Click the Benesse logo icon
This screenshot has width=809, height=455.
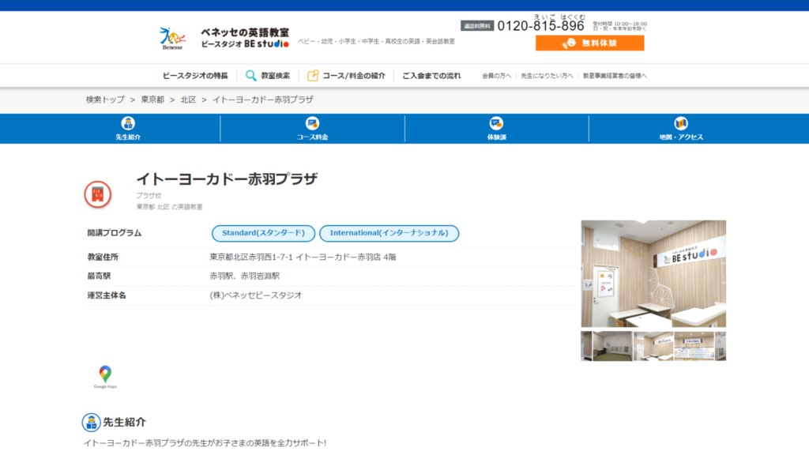(x=172, y=38)
